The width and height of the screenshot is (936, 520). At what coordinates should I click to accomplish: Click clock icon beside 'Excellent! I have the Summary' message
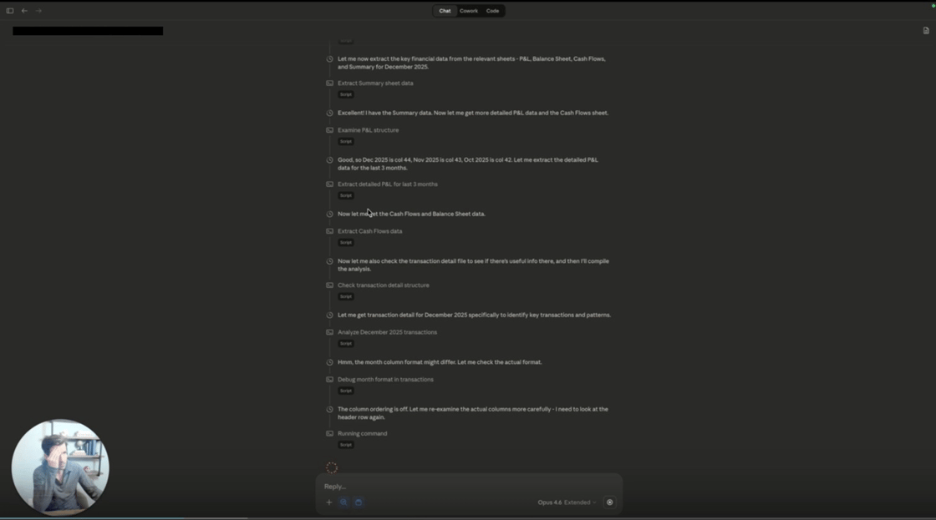[329, 113]
